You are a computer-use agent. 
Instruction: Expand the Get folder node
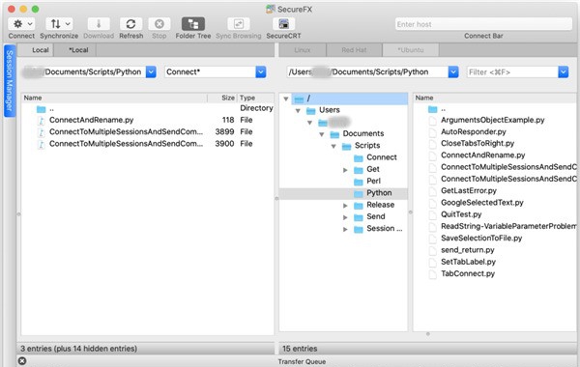click(x=345, y=170)
